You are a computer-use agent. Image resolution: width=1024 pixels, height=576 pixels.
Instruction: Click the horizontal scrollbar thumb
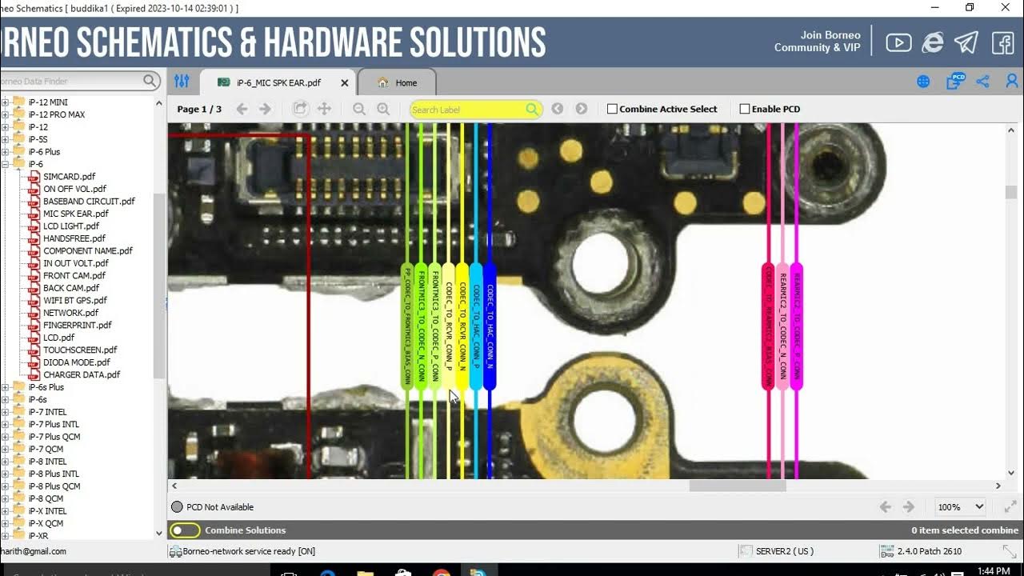point(738,486)
